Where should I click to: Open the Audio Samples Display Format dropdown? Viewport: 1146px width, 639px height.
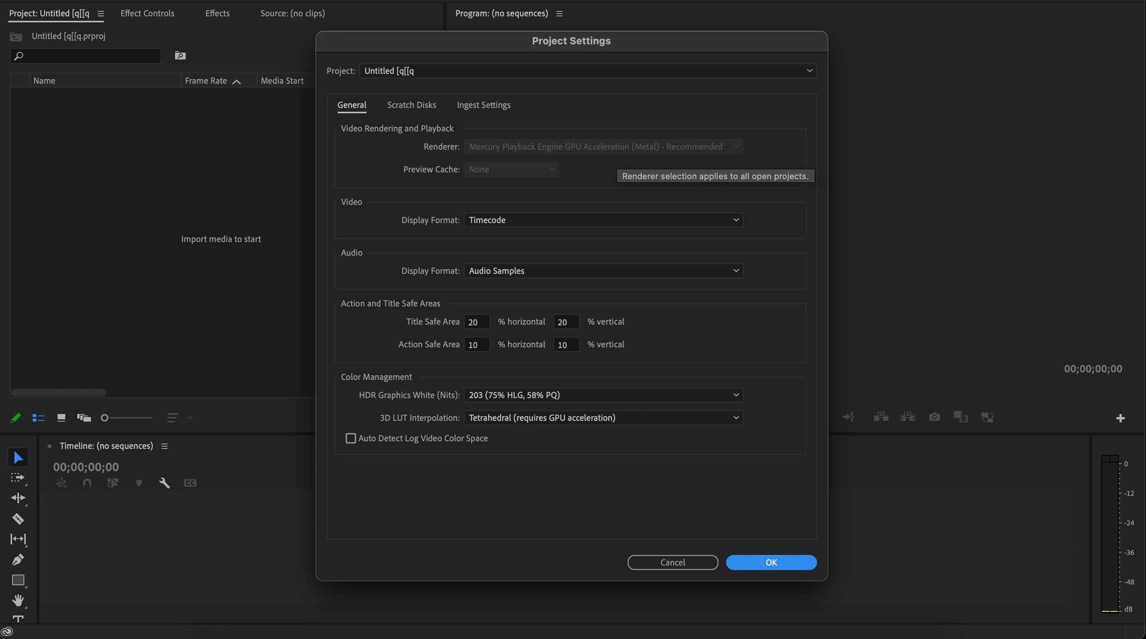point(603,271)
